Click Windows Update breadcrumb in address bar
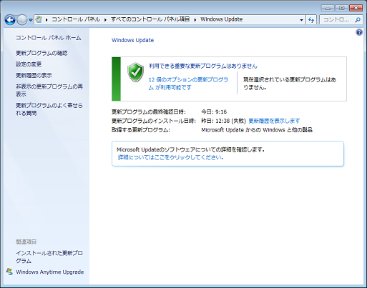Viewport: 367px width, 288px height. point(221,19)
